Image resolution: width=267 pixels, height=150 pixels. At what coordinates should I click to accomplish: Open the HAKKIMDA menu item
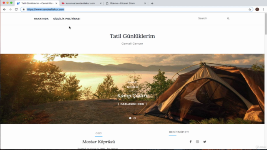coord(41,19)
